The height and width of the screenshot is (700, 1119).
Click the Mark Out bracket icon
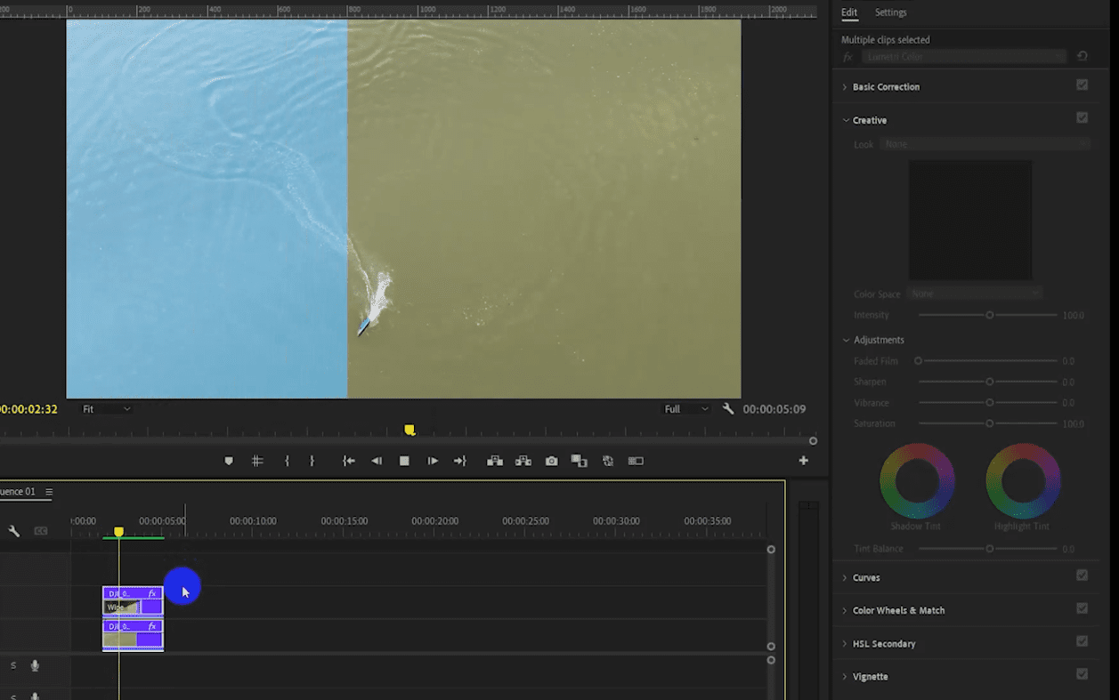pos(312,461)
